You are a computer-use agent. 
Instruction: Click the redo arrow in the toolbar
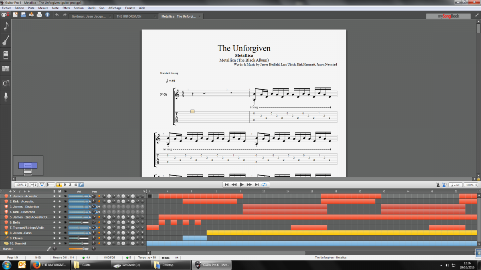[65, 15]
